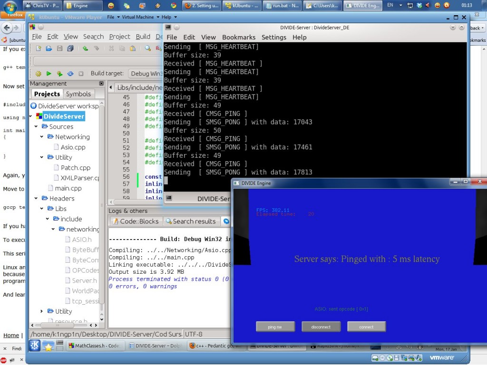The image size is (487, 365).
Task: Switch to DIVIDE-Server Dolphin task
Action: [156, 346]
